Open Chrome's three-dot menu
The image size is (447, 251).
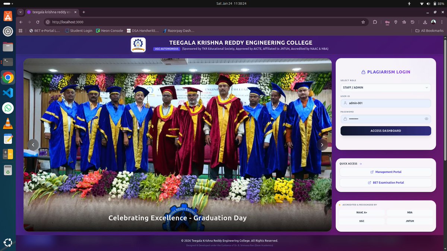(441, 22)
